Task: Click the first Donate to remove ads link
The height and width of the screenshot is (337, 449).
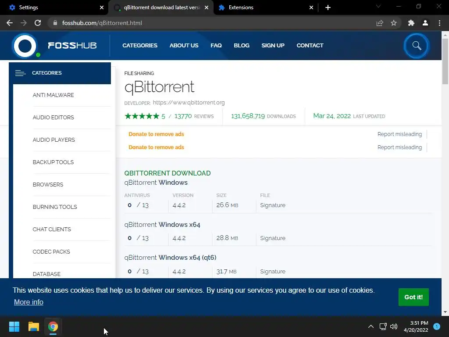Action: (156, 134)
